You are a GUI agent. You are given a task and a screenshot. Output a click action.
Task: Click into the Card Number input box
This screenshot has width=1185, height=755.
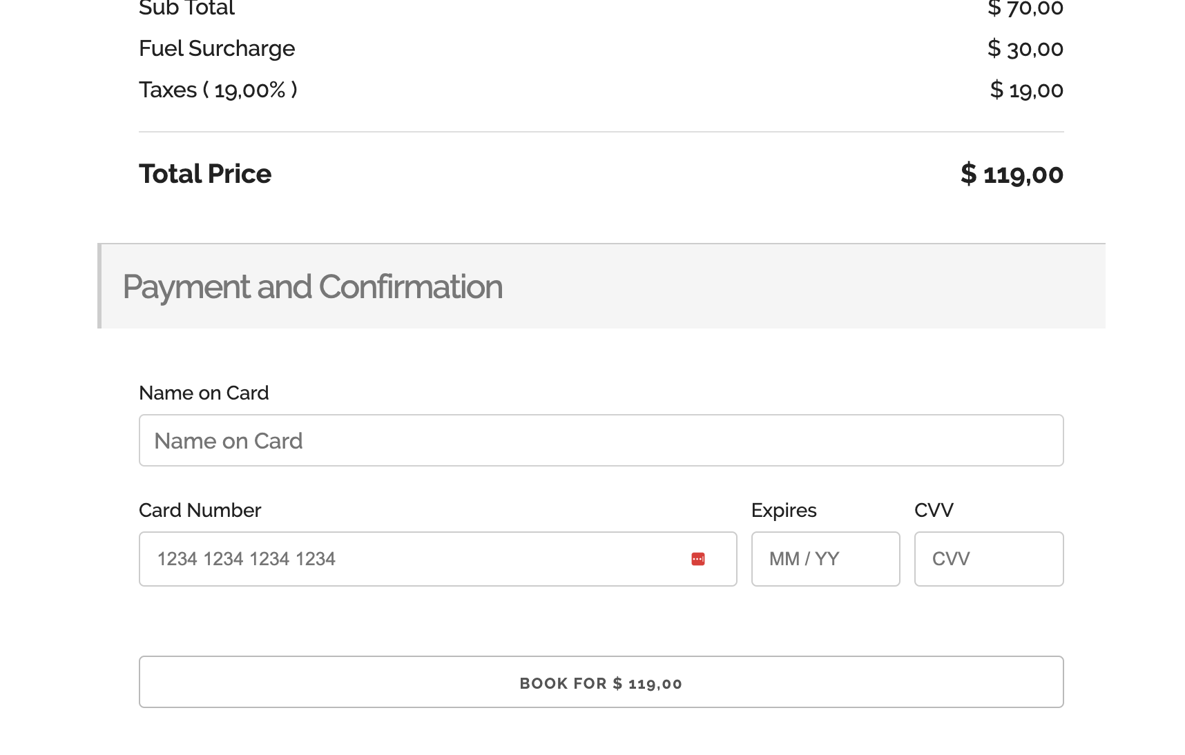[414, 559]
